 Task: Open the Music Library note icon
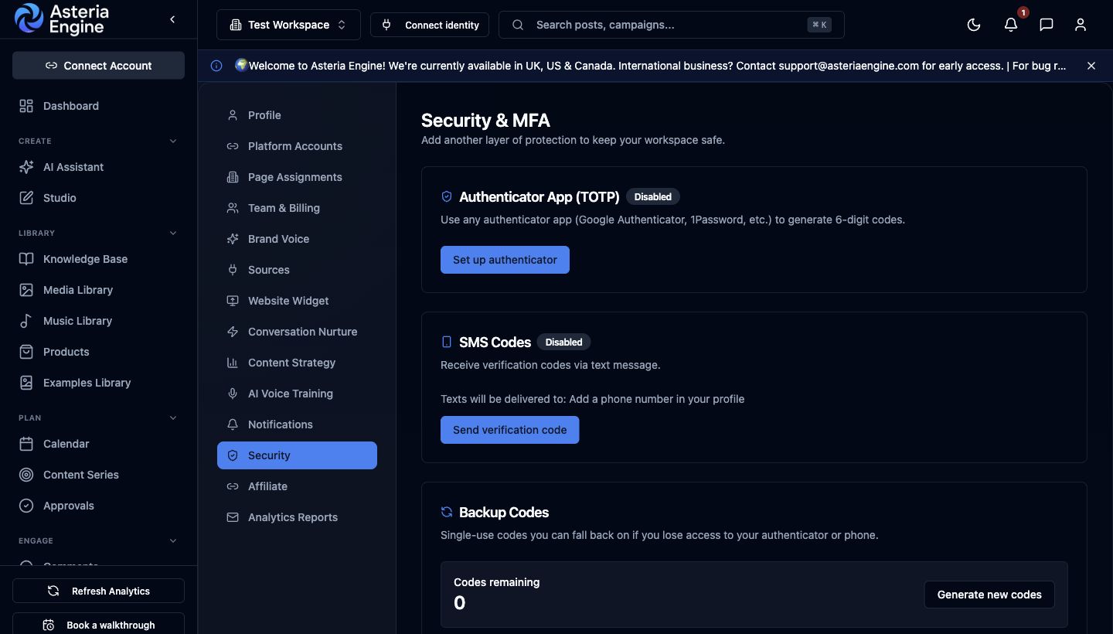click(x=26, y=321)
